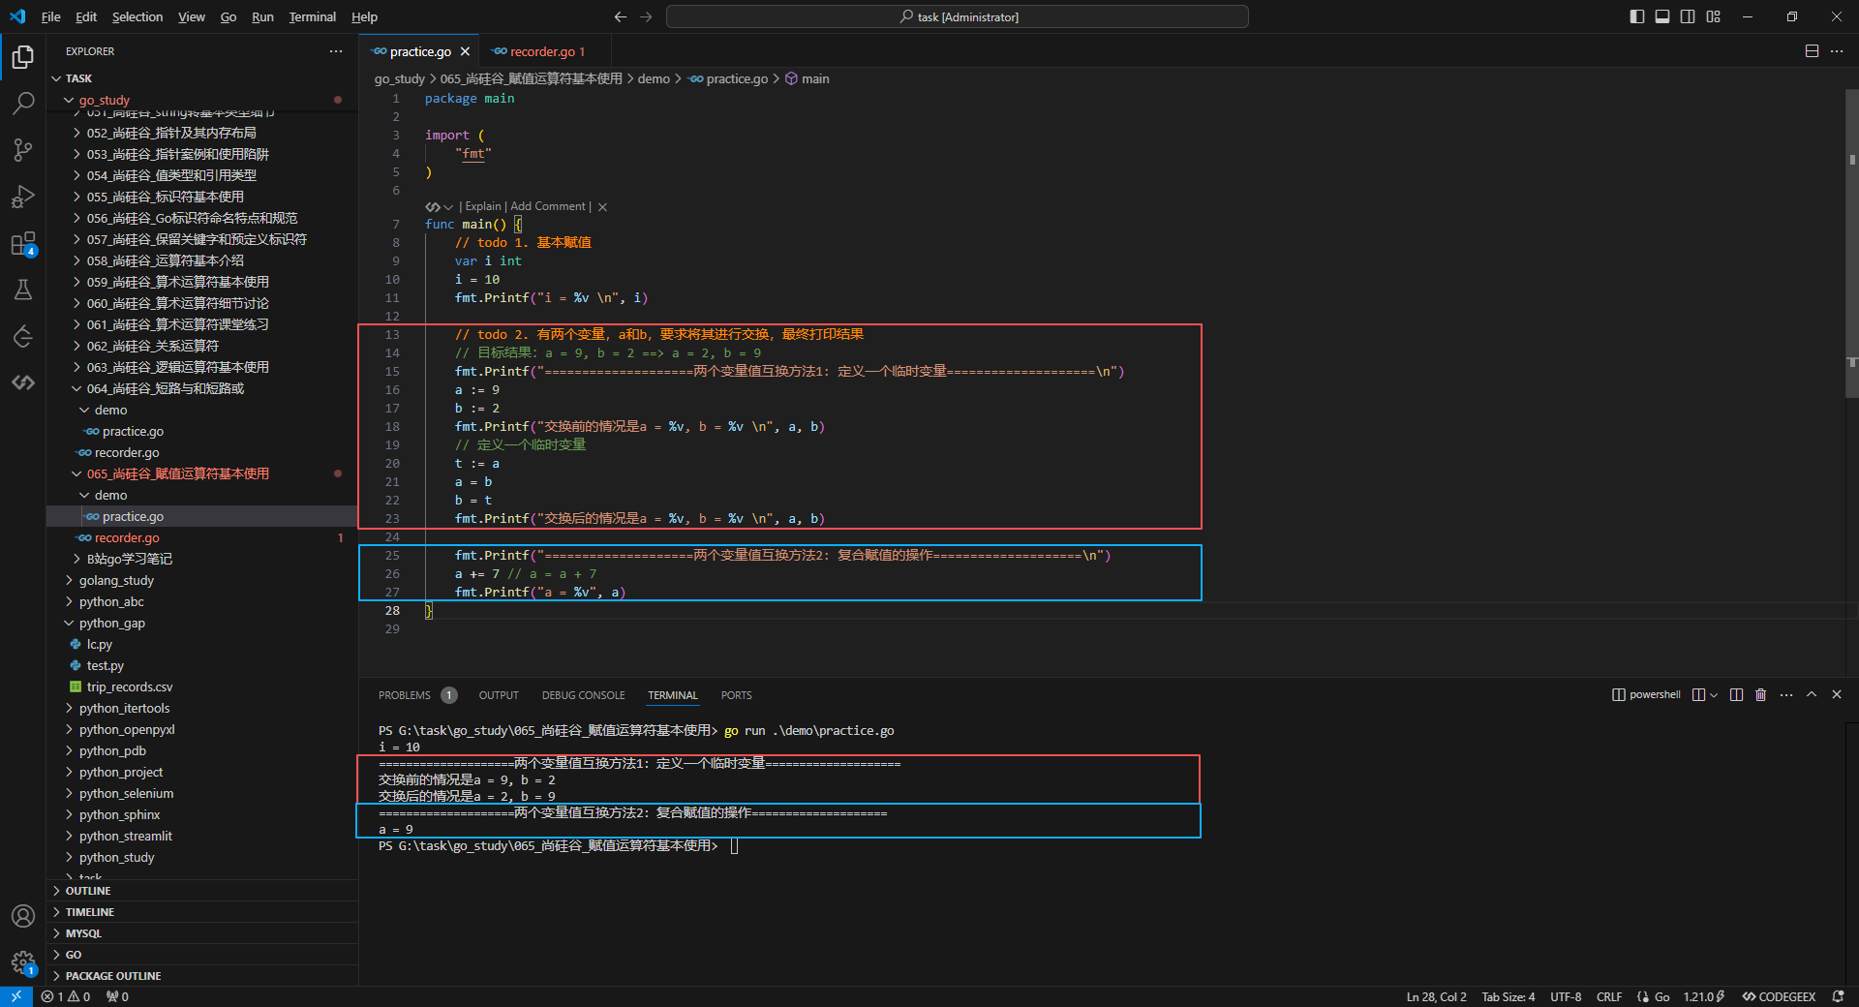Image resolution: width=1859 pixels, height=1007 pixels.
Task: Open recorder.go under the 065 folder
Action: 202,537
